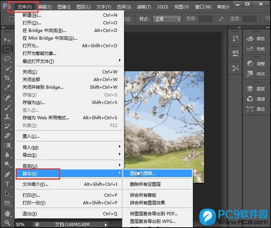Expand the toolbox double-arrow
The width and height of the screenshot is (271, 228).
(x=3, y=27)
